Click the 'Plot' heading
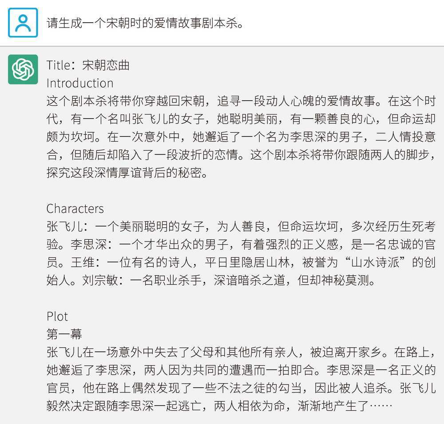This screenshot has height=424, width=444. pos(57,317)
